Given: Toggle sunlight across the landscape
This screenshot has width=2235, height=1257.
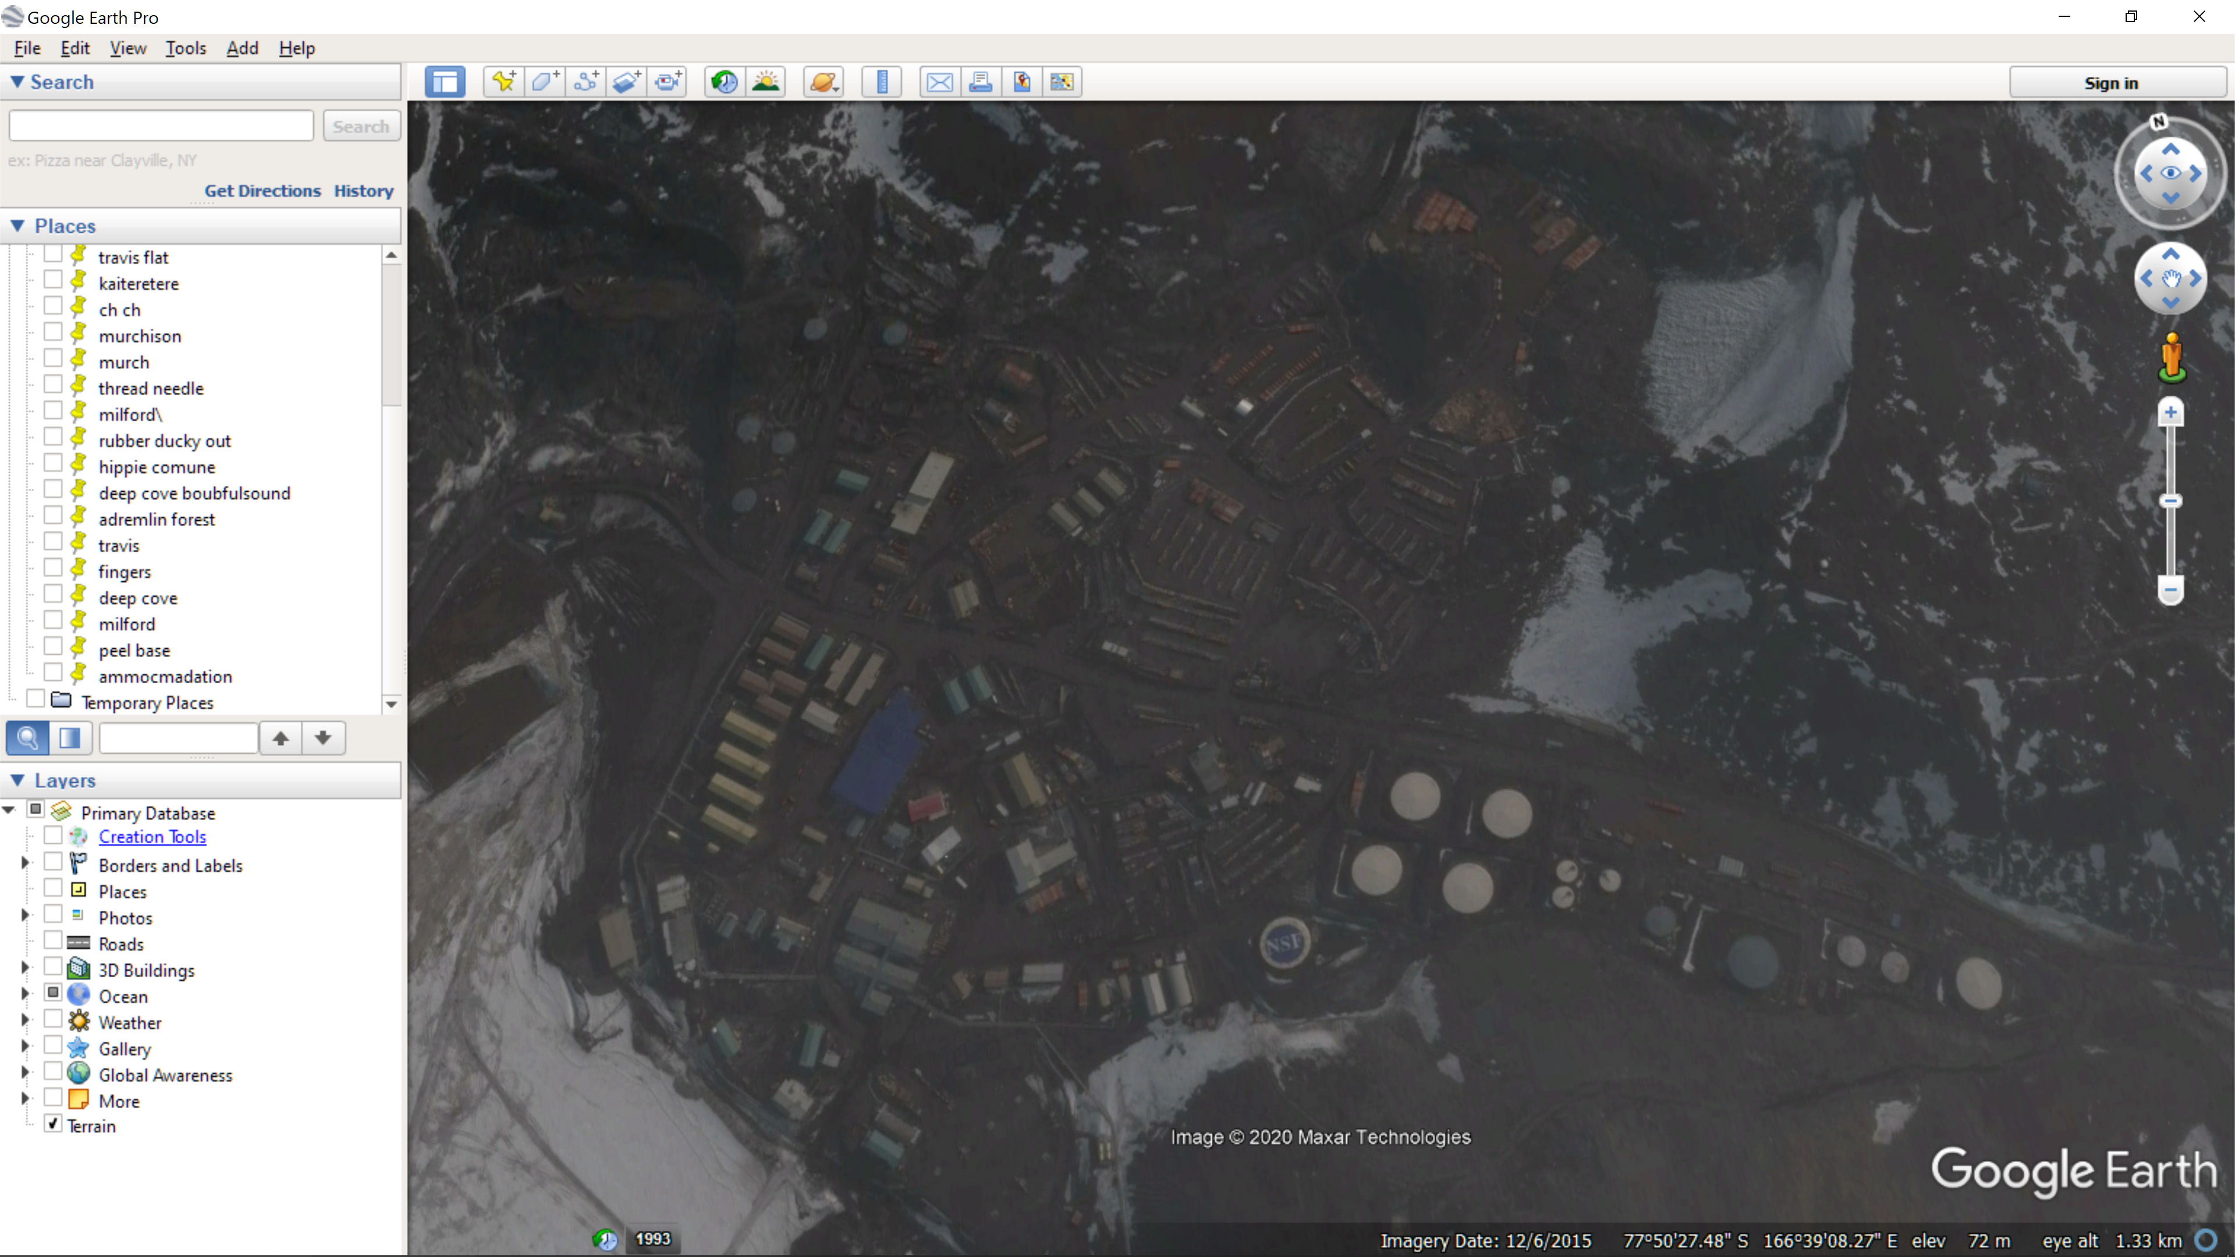Looking at the screenshot, I should point(766,83).
